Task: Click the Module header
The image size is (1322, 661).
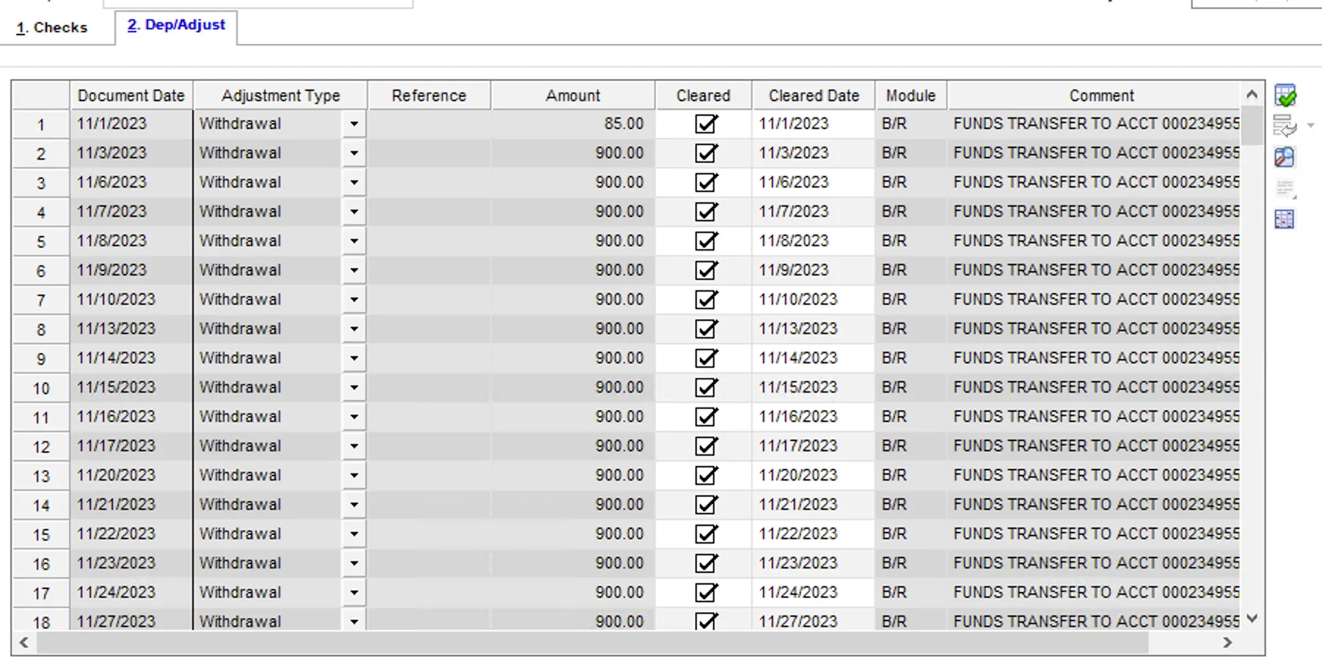Action: (x=910, y=95)
